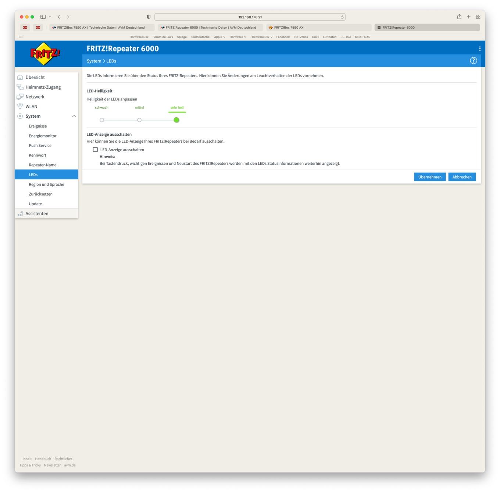Open UniFi bookmark
The image size is (500, 492).
315,37
